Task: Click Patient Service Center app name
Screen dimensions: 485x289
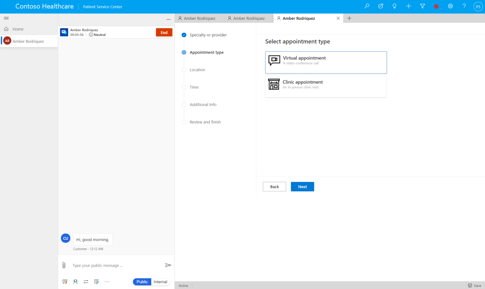Action: [103, 7]
